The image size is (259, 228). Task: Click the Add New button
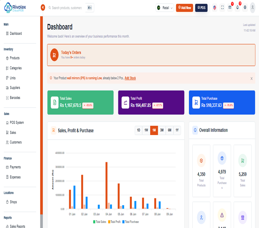click(184, 8)
